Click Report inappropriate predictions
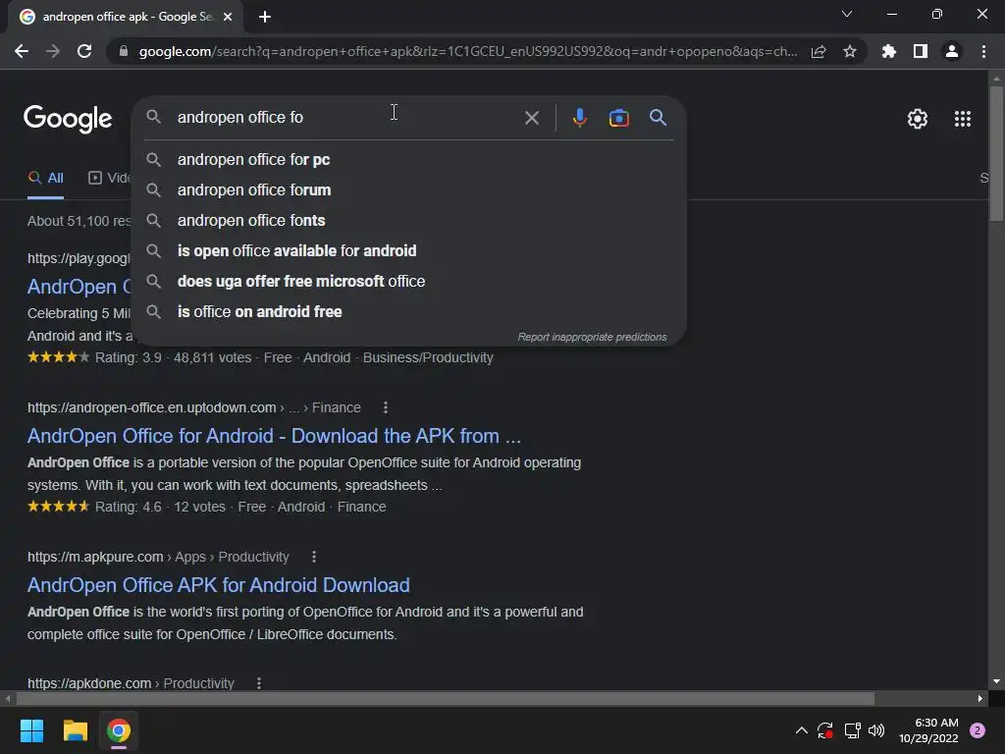1005x754 pixels. (592, 338)
